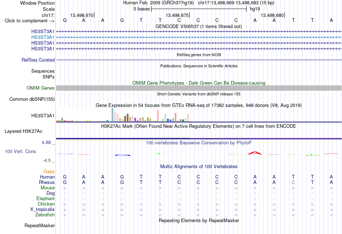Open the OMIM Gene Phenotypes track title

(x=199, y=83)
